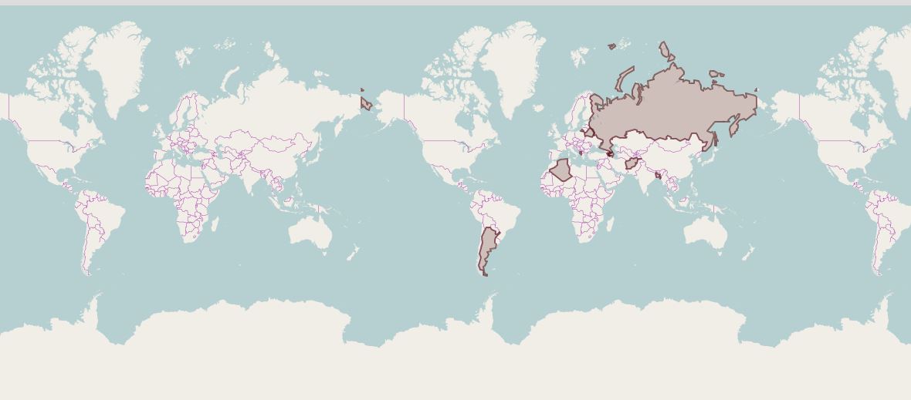Click highlighted Severnaya Zemlya islands

click(x=665, y=51)
